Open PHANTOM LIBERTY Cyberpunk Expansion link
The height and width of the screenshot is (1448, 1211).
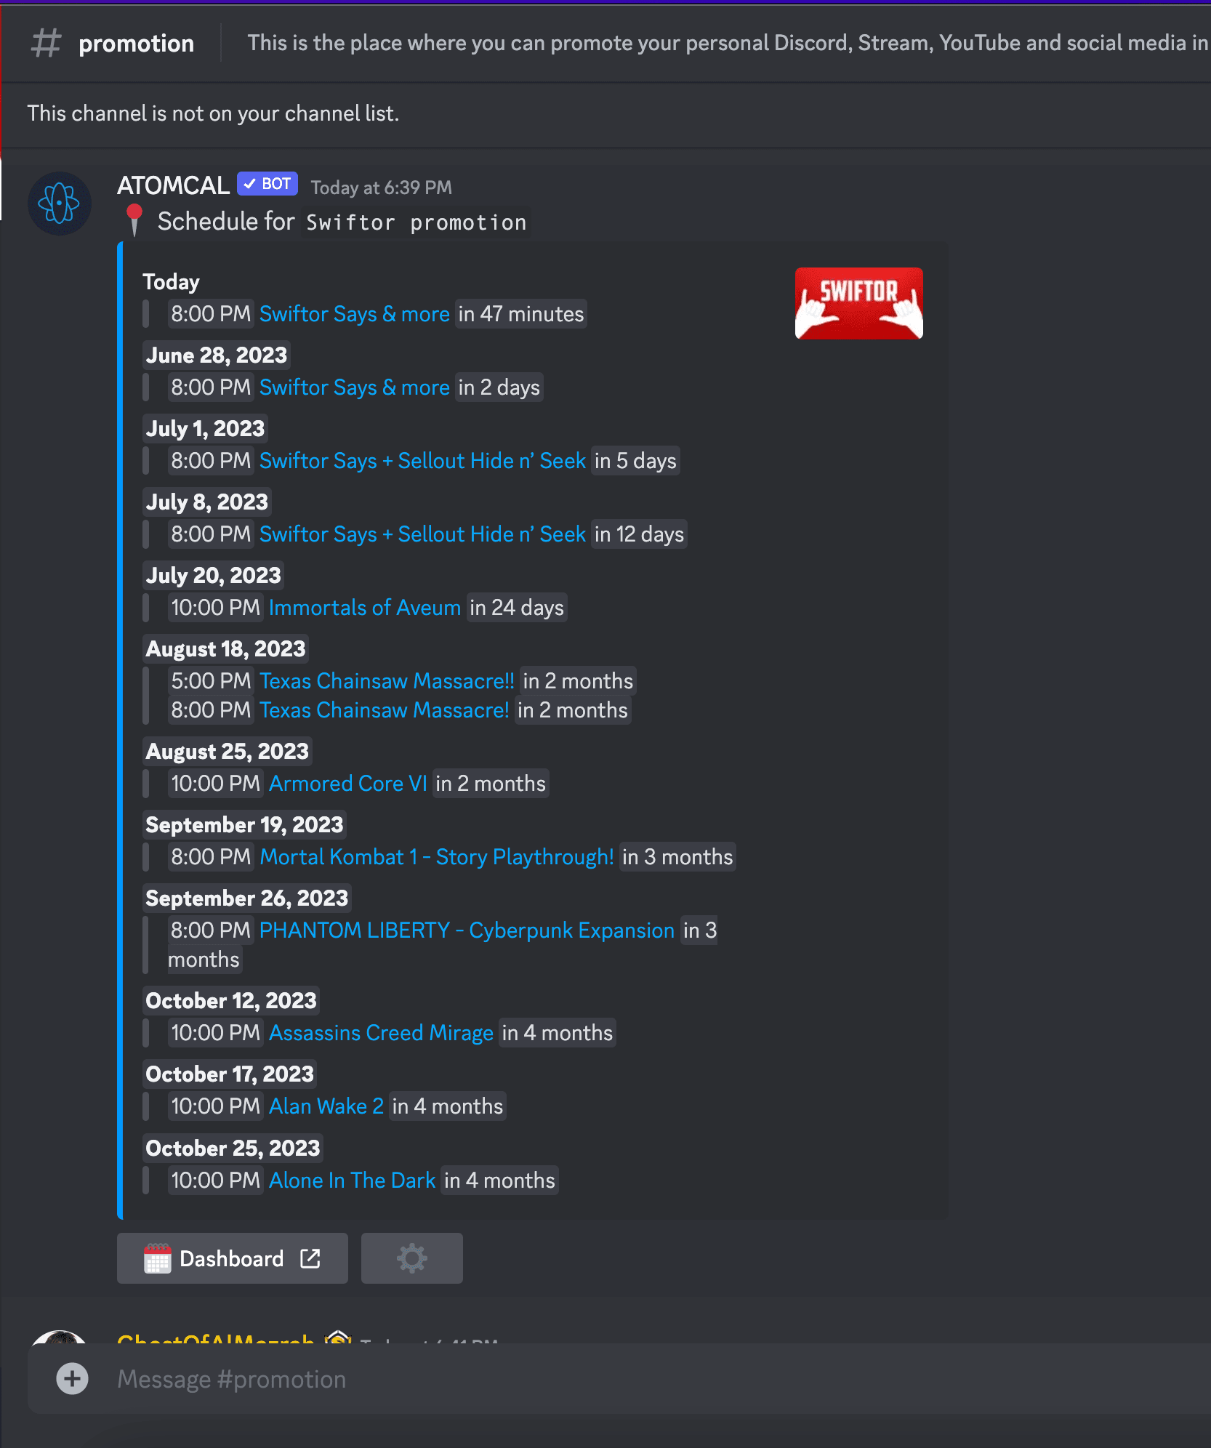click(467, 930)
